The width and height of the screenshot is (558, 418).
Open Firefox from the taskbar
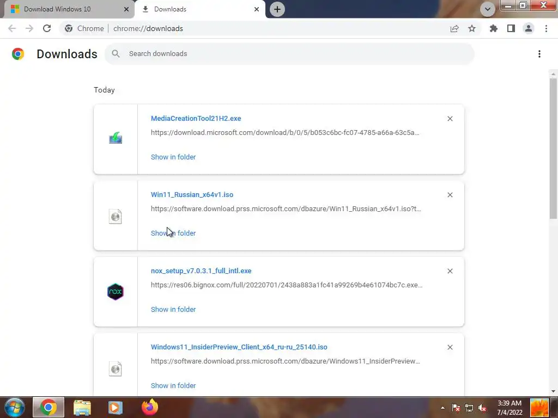point(150,407)
